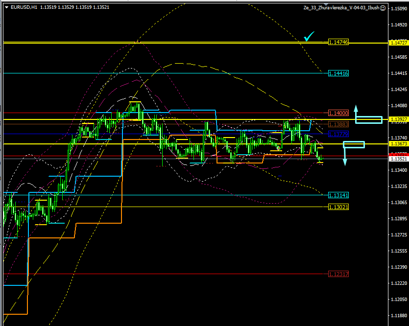Select the yellow 1.14746 level label

point(338,42)
